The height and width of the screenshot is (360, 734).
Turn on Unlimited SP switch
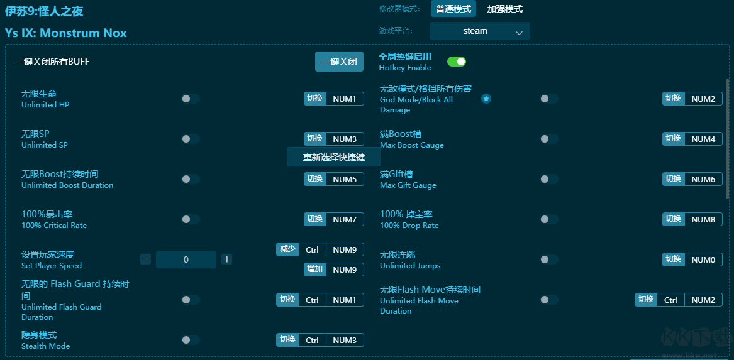[x=191, y=139]
